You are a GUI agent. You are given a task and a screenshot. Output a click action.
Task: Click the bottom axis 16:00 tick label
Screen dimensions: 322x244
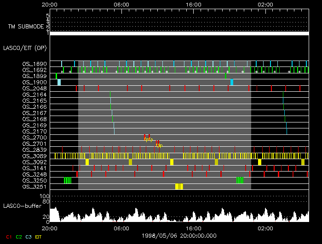tap(194, 228)
